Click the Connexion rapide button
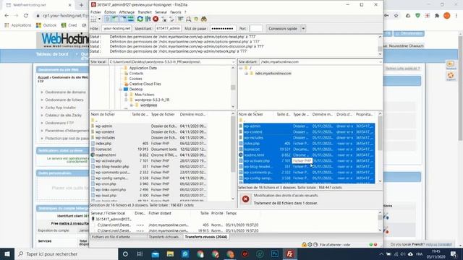463x260 pixels. pos(283,29)
